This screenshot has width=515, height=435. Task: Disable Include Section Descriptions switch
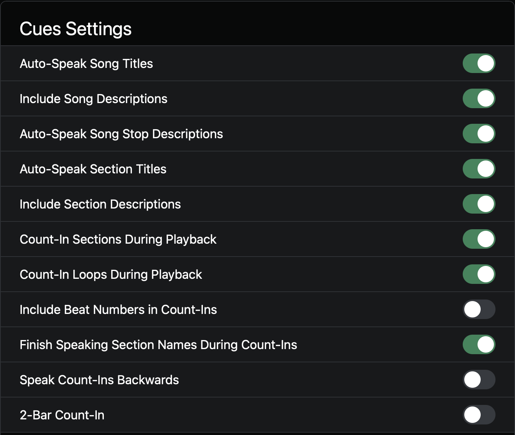coord(479,204)
